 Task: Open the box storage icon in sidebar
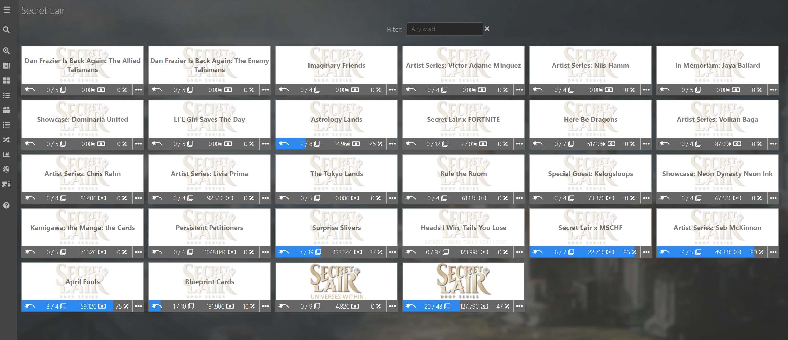pos(6,110)
